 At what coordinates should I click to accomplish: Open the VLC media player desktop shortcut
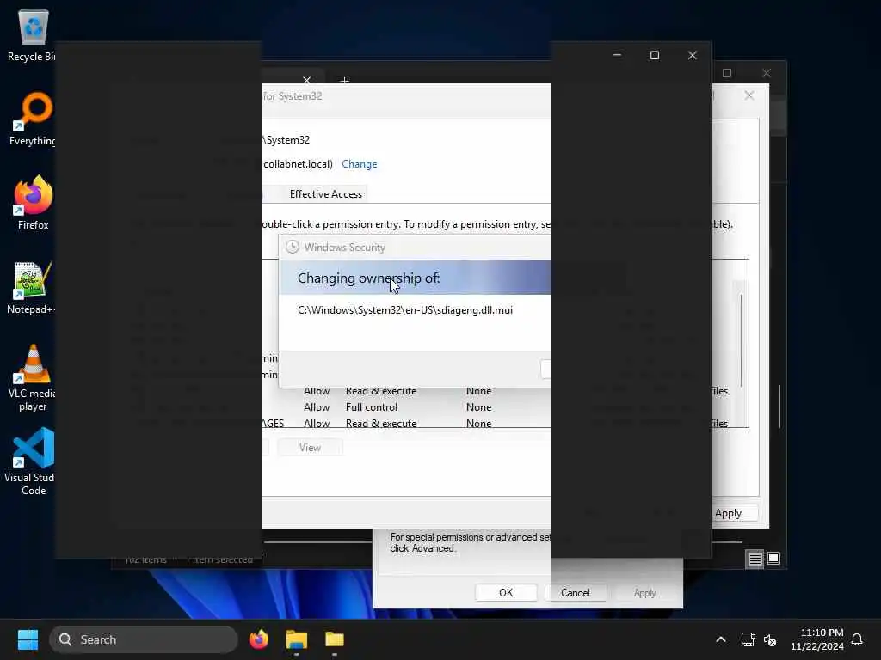(33, 378)
